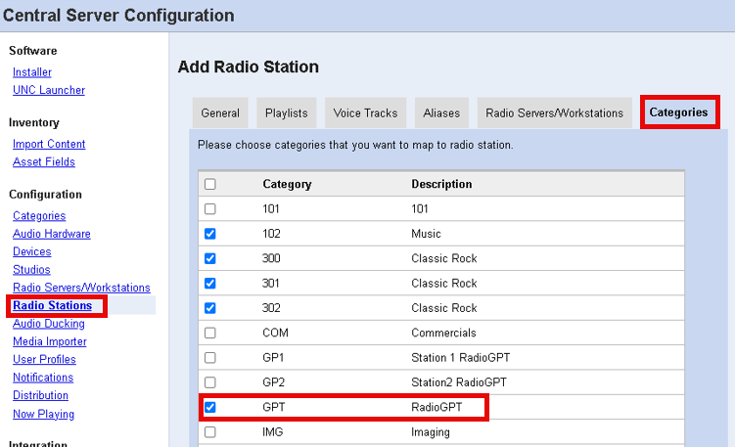Screen dimensions: 735x447
Task: Navigate to Radio Stations in sidebar
Action: pos(52,306)
